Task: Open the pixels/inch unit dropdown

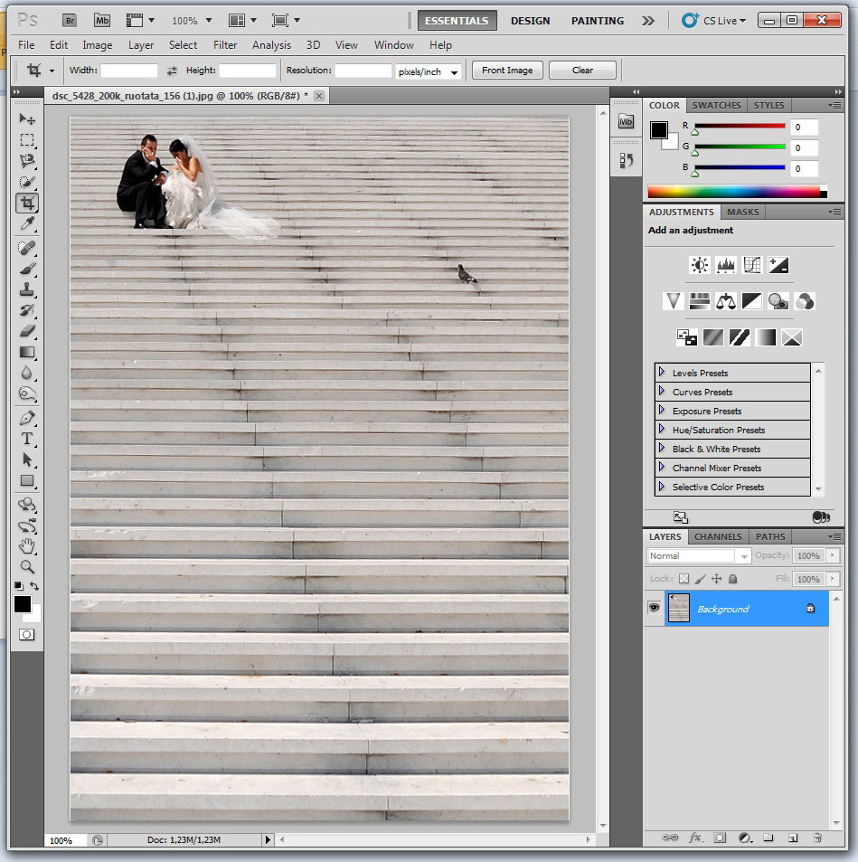Action: point(429,71)
